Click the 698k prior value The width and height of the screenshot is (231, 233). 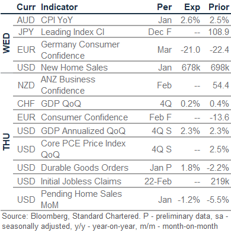pyautogui.click(x=220, y=68)
